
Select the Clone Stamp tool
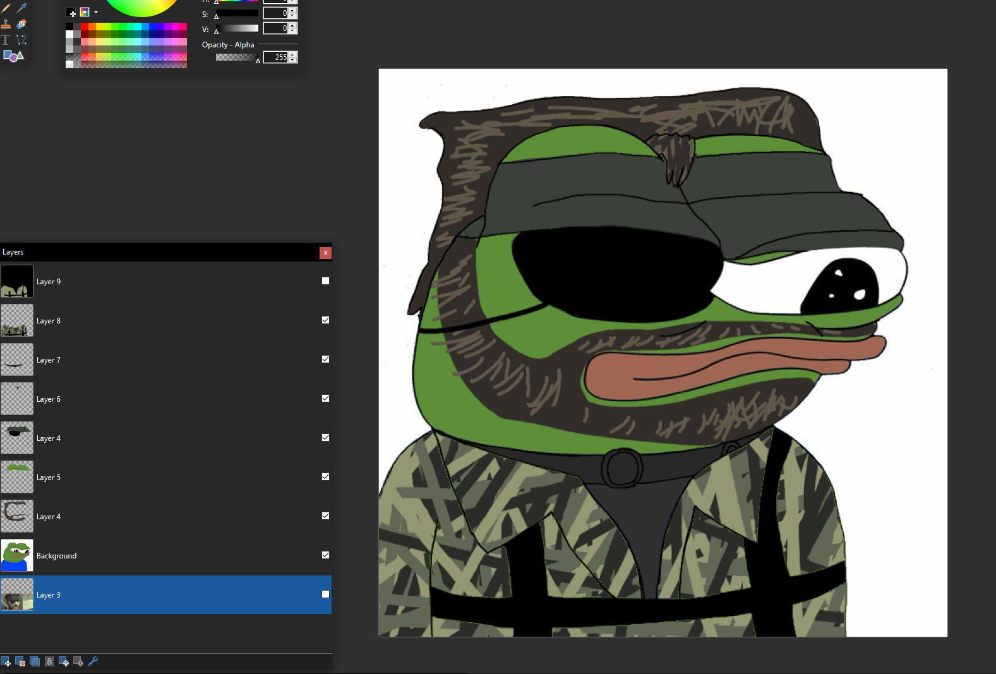6,24
